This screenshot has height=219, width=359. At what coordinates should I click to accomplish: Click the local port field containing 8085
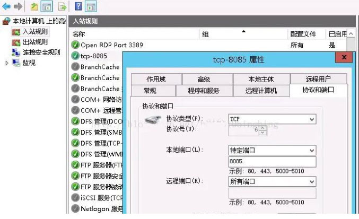point(272,162)
